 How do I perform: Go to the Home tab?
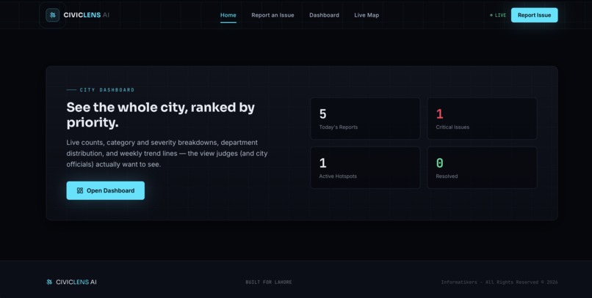[228, 15]
